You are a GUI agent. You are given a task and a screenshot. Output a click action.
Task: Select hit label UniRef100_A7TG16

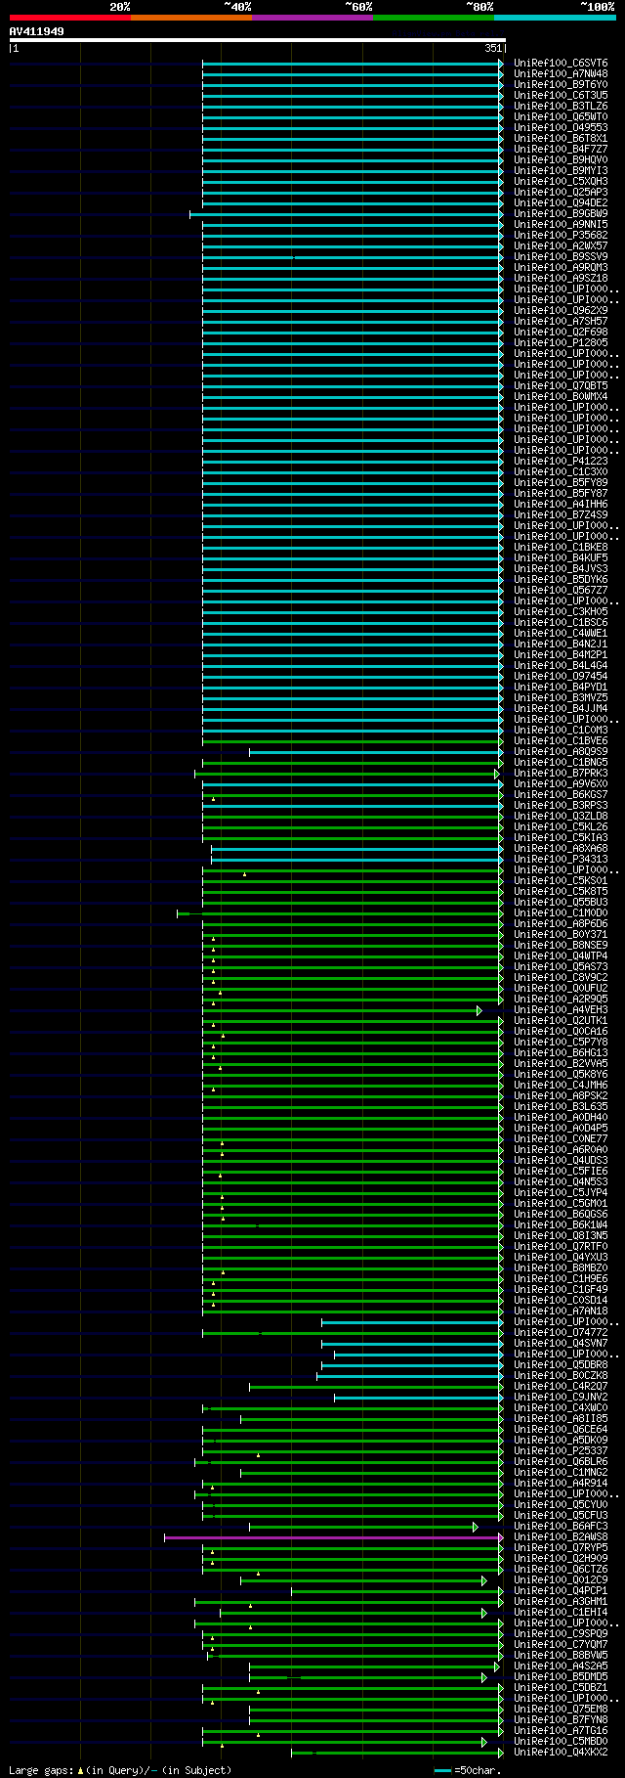coord(561,1731)
